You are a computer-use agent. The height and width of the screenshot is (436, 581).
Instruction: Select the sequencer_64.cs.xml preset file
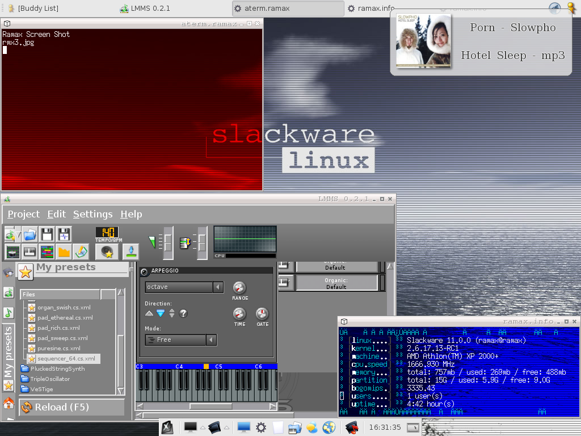[x=64, y=359]
